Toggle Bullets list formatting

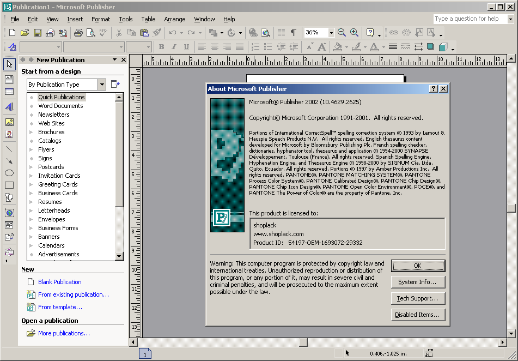pyautogui.click(x=268, y=47)
